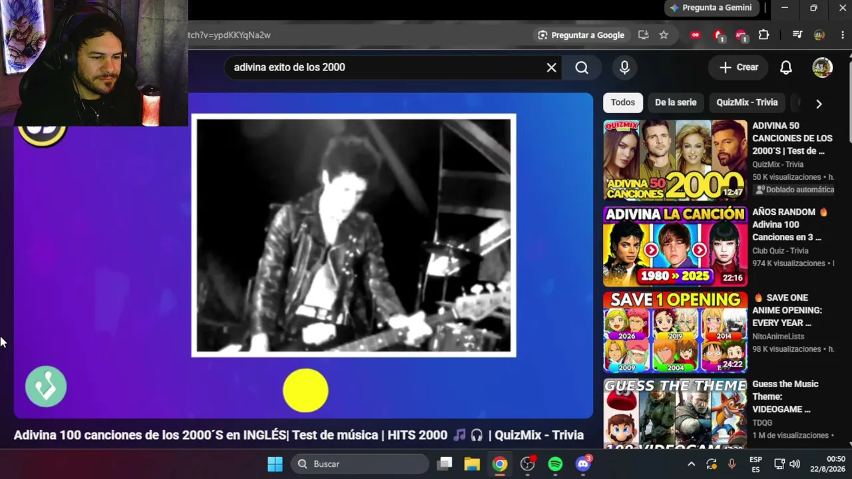The width and height of the screenshot is (852, 479).
Task: Open 'Guess the Music Theme: VIDEOGAME' title
Action: pyautogui.click(x=785, y=397)
